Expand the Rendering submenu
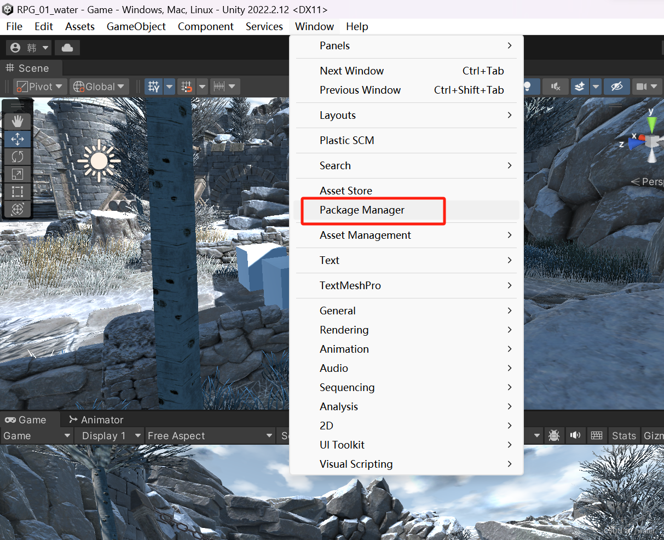664x540 pixels. pyautogui.click(x=344, y=330)
